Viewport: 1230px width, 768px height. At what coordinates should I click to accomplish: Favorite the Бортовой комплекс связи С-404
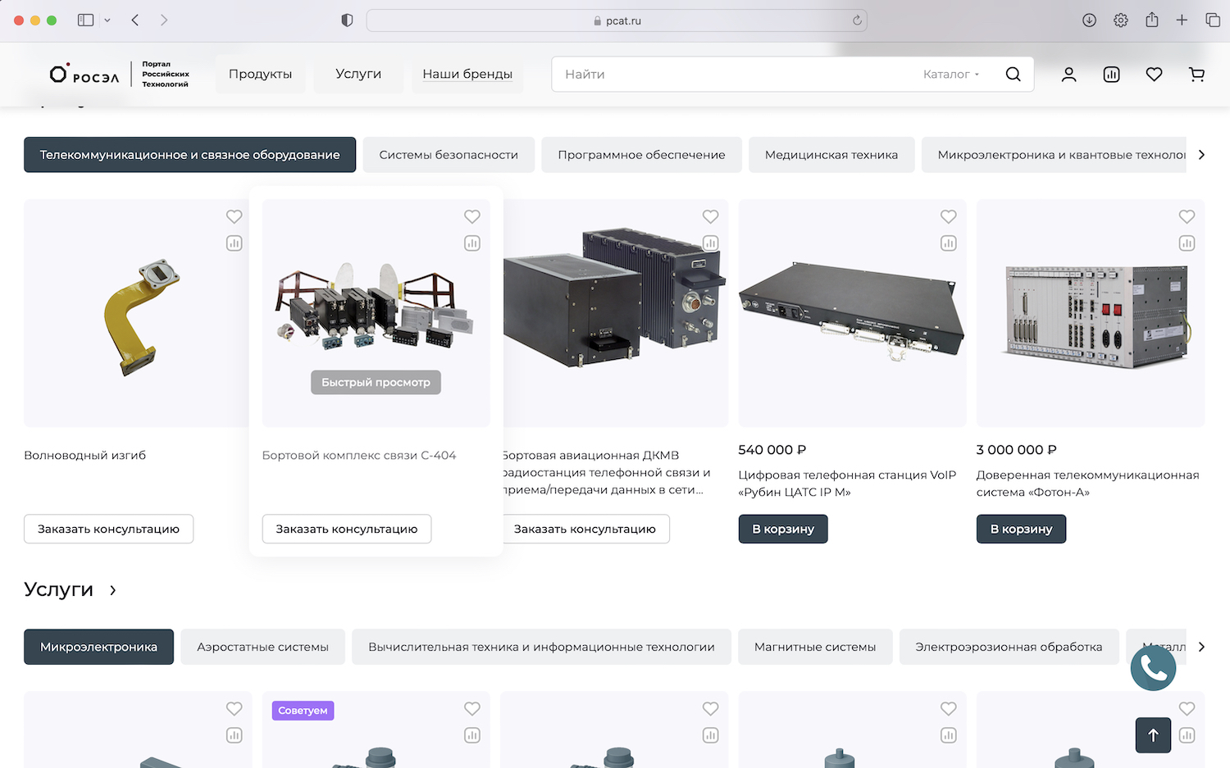tap(472, 216)
